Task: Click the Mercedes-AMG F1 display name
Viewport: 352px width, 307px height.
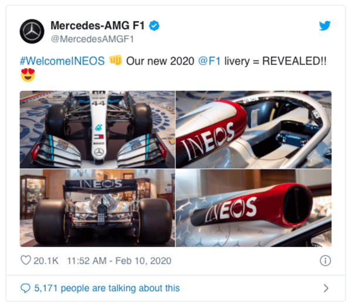Action: (97, 25)
